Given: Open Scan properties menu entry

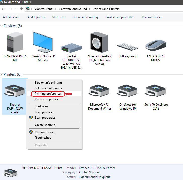Looking at the screenshot, I should (x=54, y=118).
